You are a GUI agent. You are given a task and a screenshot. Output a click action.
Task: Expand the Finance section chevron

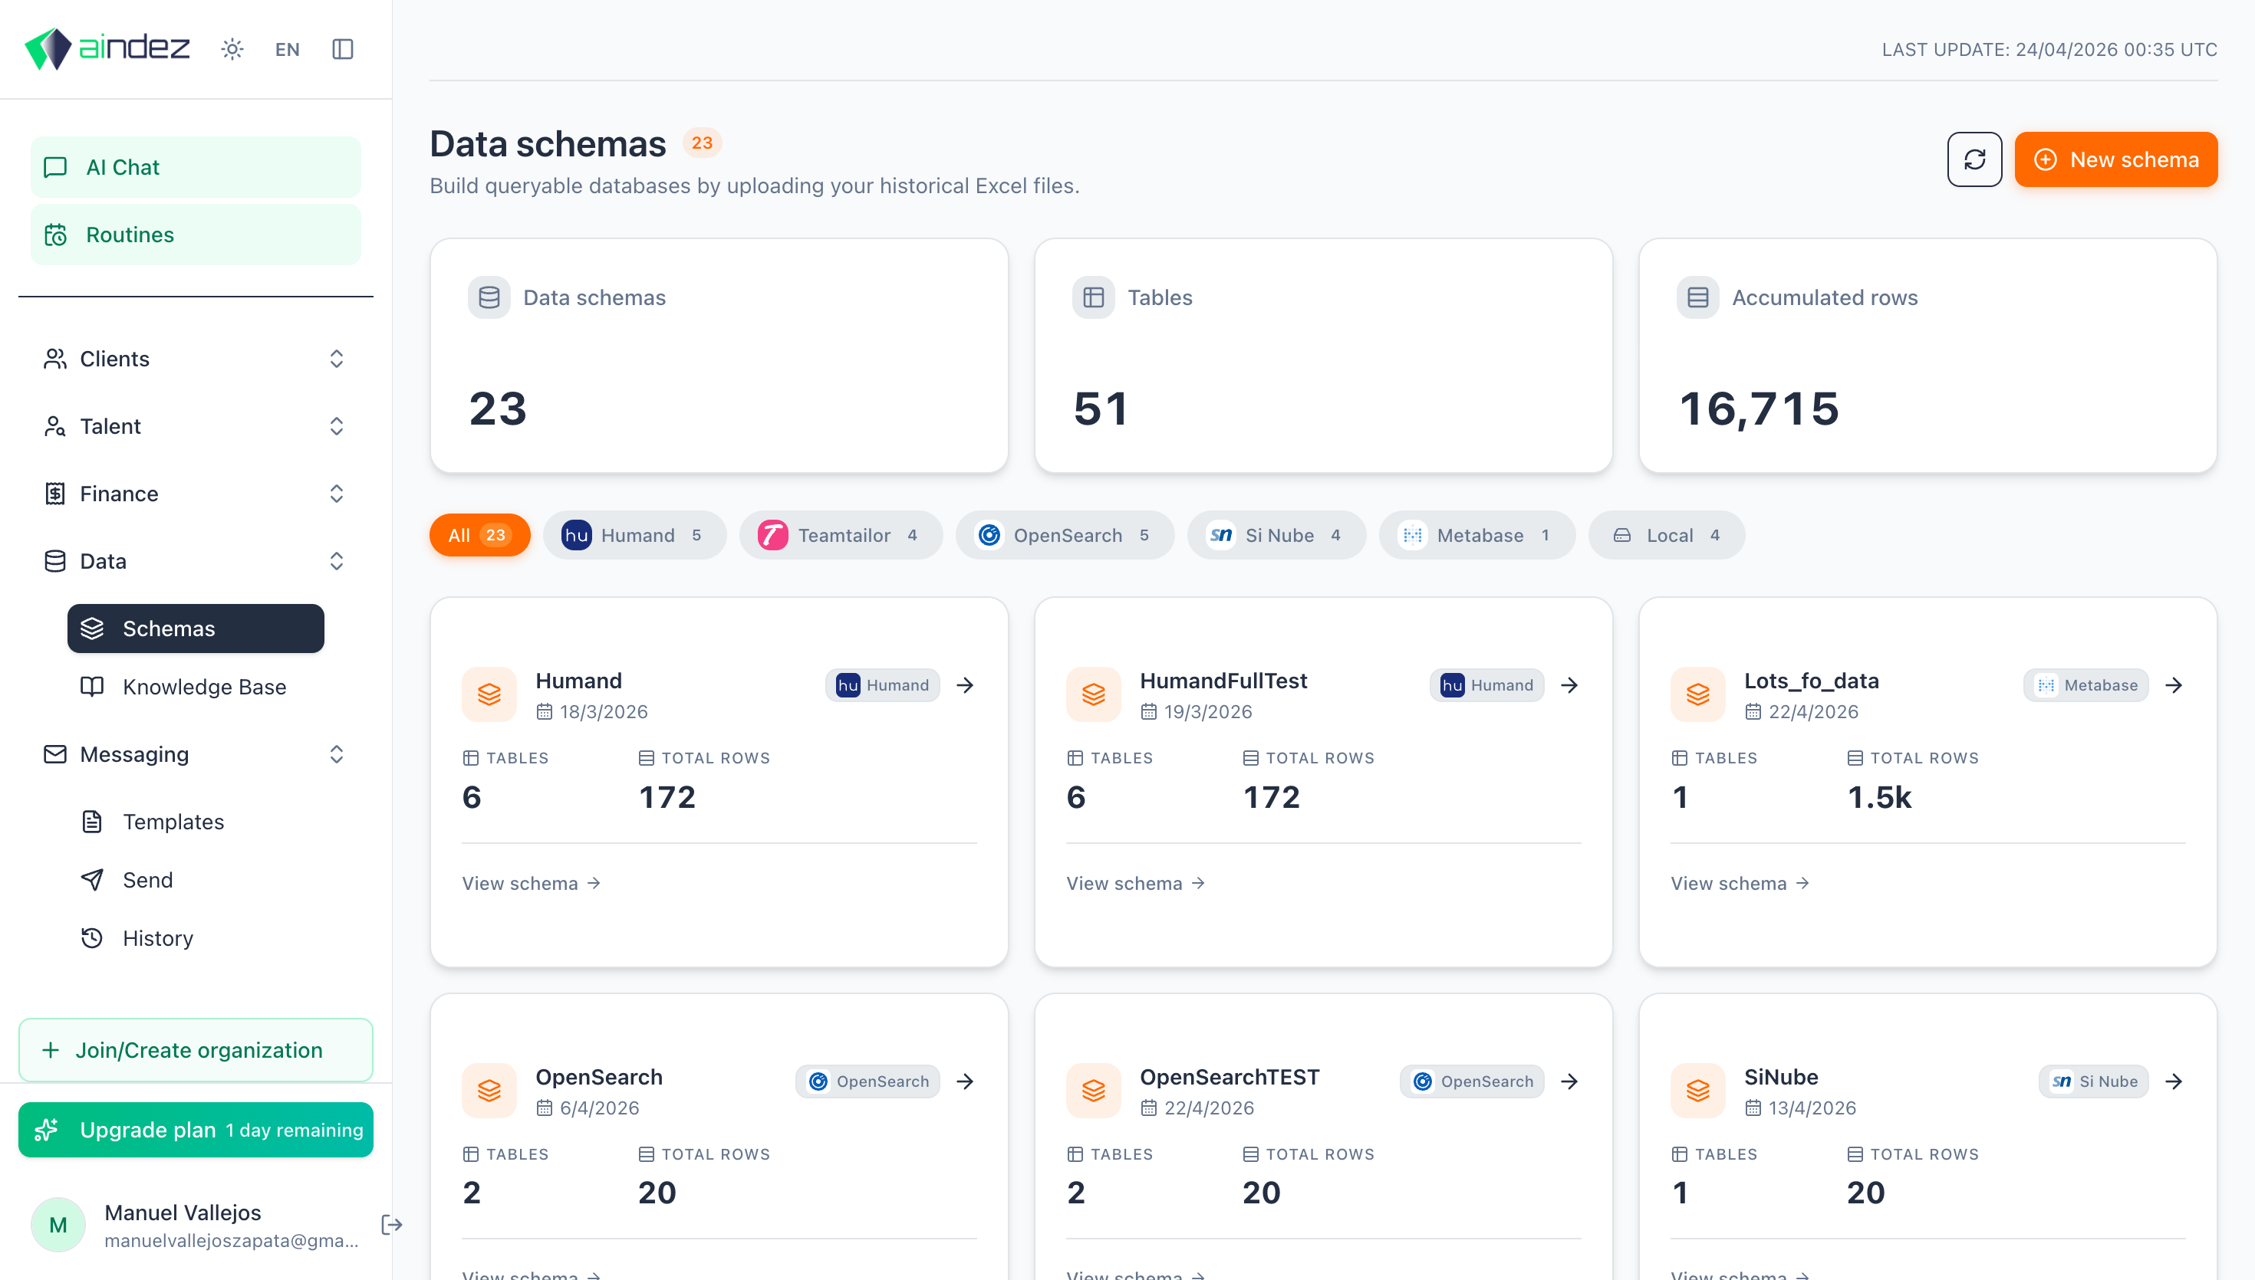(336, 494)
